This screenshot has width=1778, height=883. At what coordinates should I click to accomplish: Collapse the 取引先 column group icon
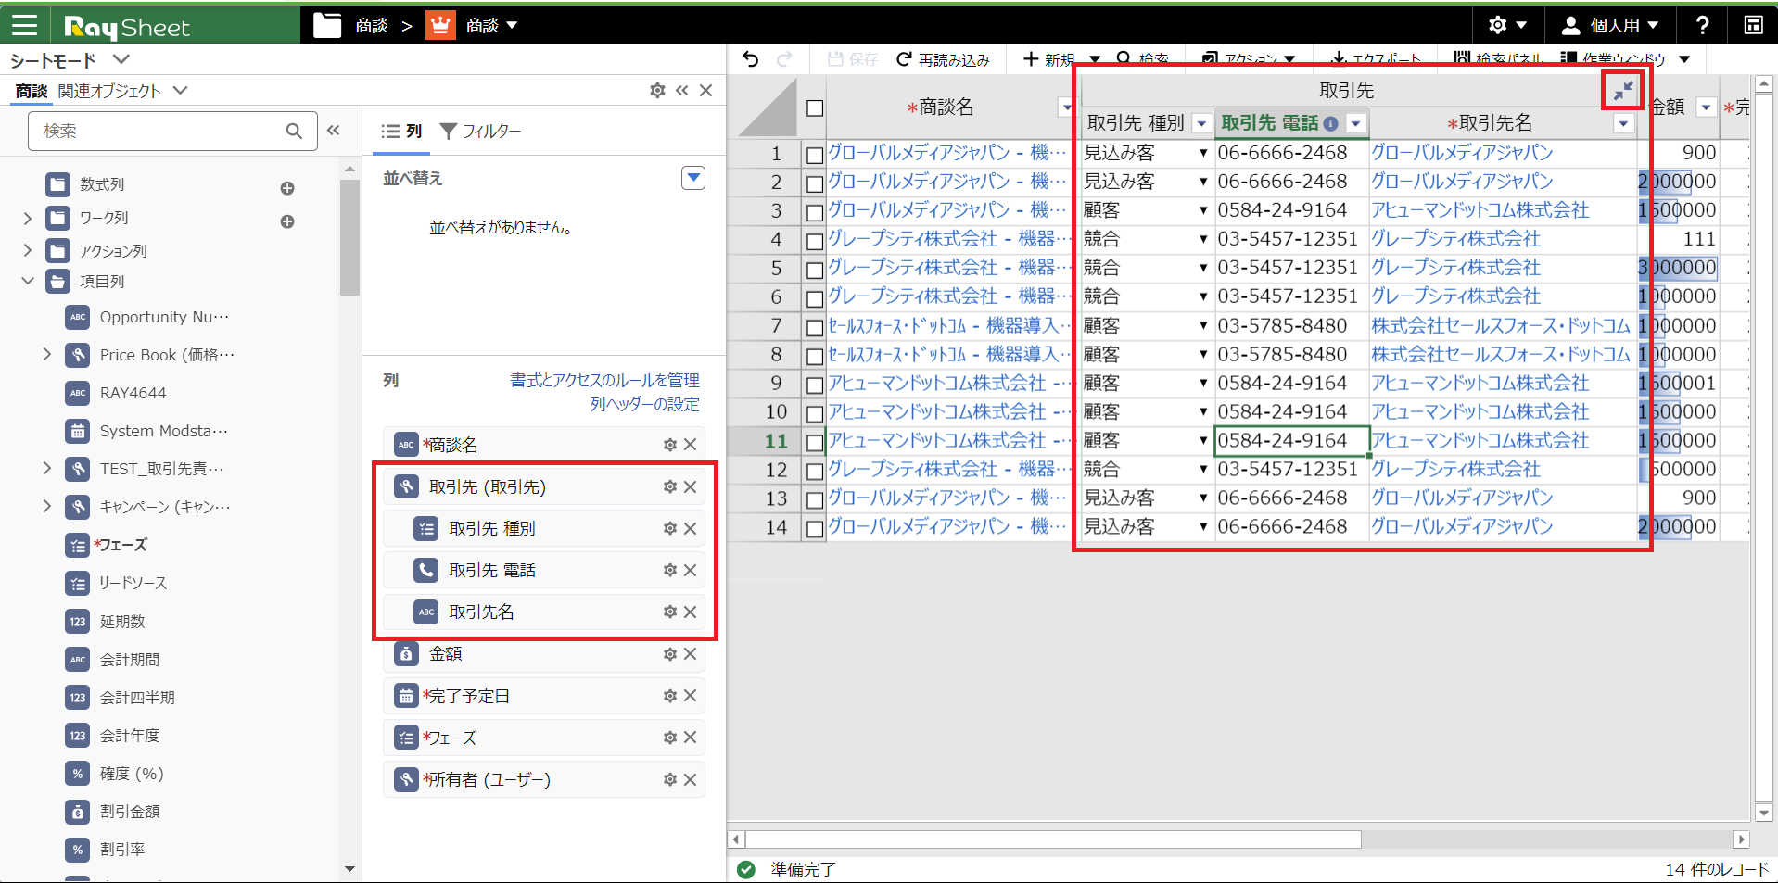coord(1623,90)
